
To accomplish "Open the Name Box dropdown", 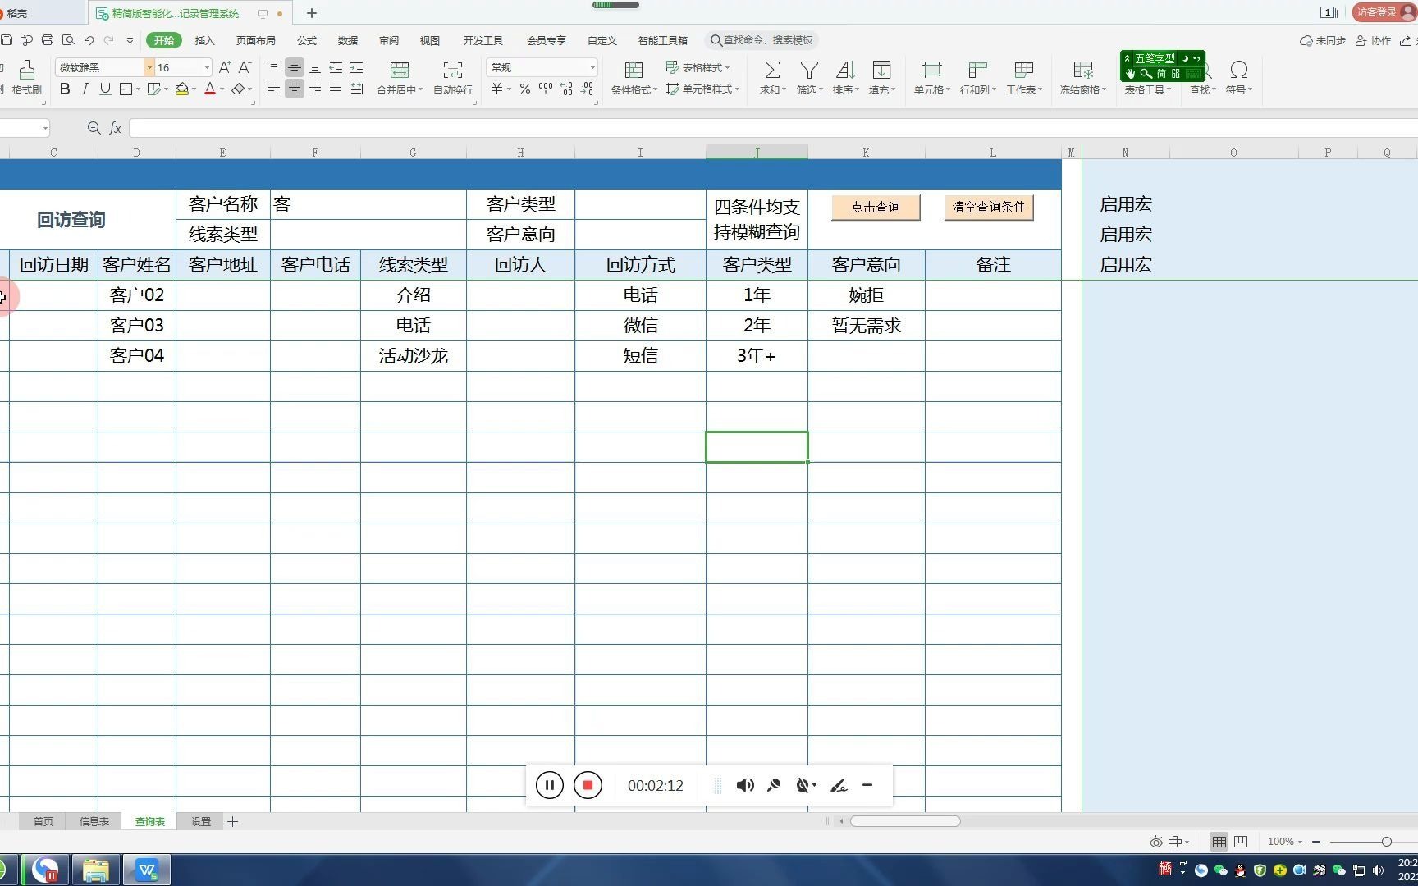I will point(45,128).
